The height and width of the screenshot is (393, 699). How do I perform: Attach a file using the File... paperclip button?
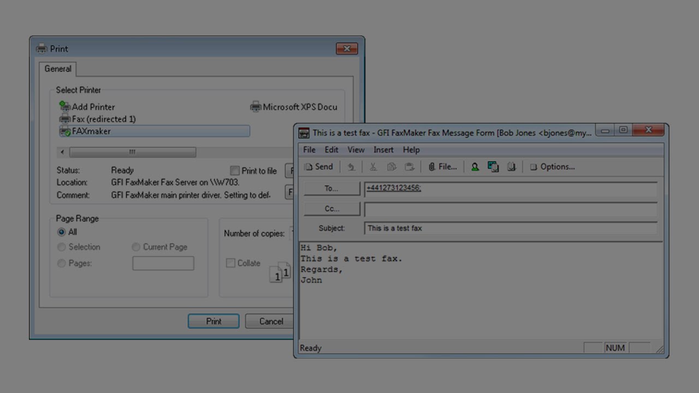click(442, 167)
